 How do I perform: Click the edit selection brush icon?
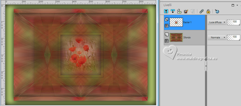point(186,11)
